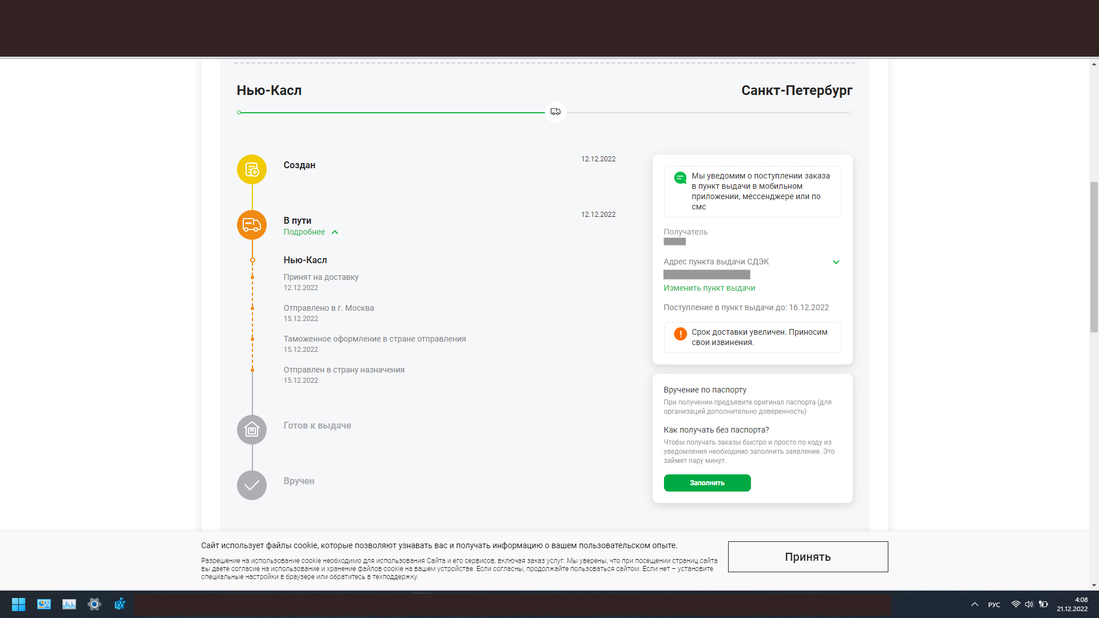Viewport: 1099px width, 618px height.
Task: Show hidden tray icons with the chevron
Action: [975, 604]
